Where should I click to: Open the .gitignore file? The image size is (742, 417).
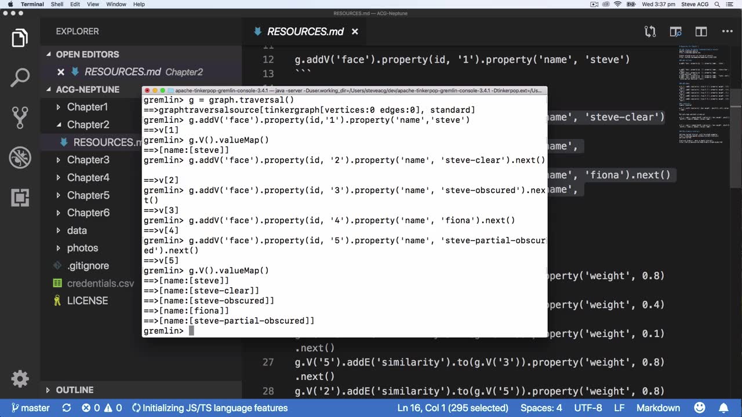pos(88,266)
